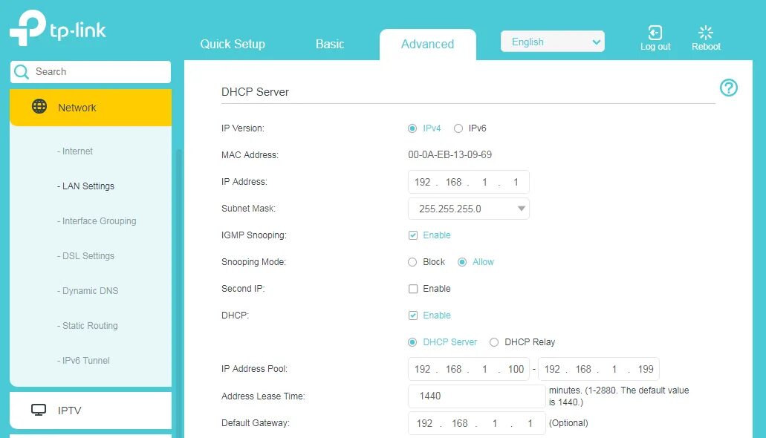Select the IPv6 radio button
Viewport: 766px width, 438px height.
click(458, 128)
